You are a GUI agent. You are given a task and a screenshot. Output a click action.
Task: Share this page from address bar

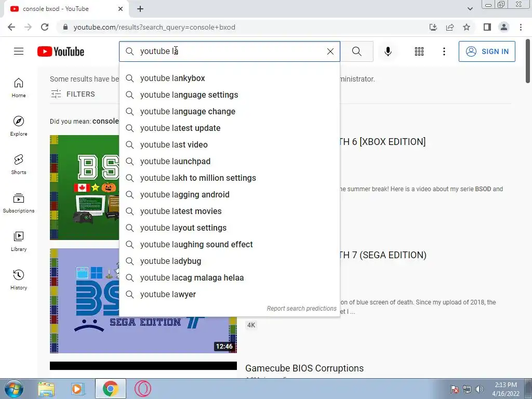(x=450, y=27)
